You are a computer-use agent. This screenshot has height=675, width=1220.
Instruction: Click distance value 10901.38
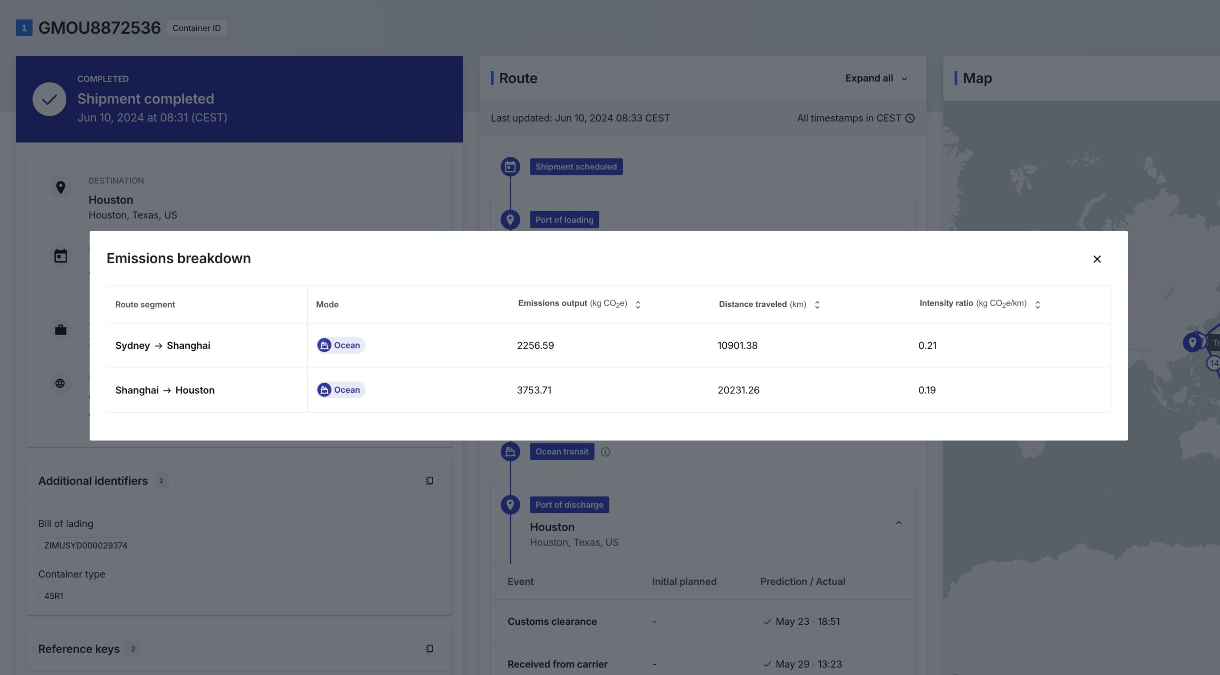point(737,346)
